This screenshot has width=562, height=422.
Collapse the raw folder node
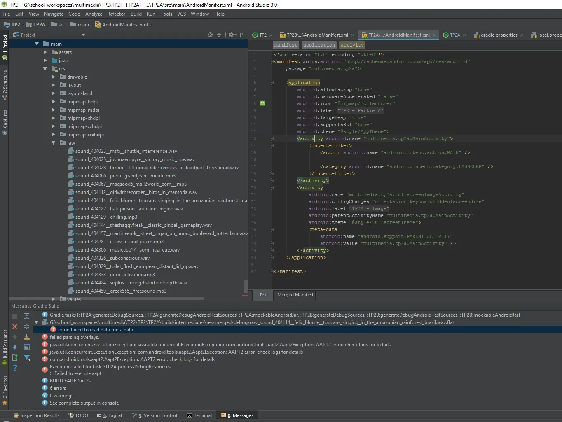54,143
